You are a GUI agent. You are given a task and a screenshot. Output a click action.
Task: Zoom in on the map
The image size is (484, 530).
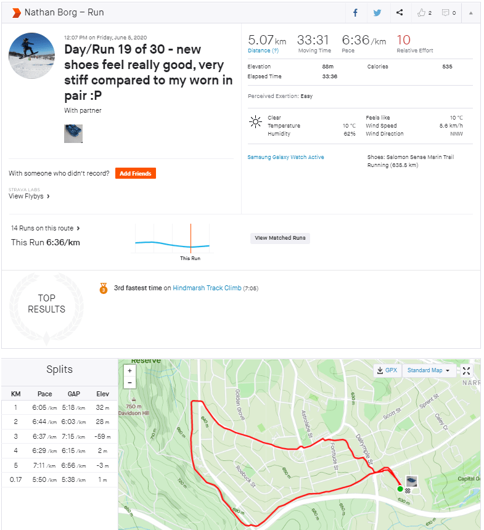(129, 371)
